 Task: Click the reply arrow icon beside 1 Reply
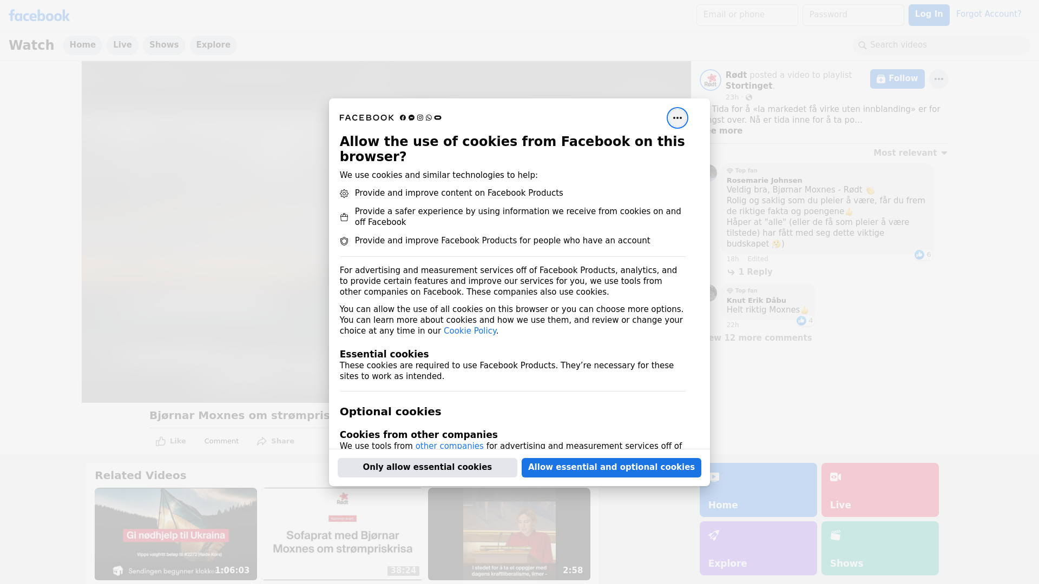tap(731, 272)
